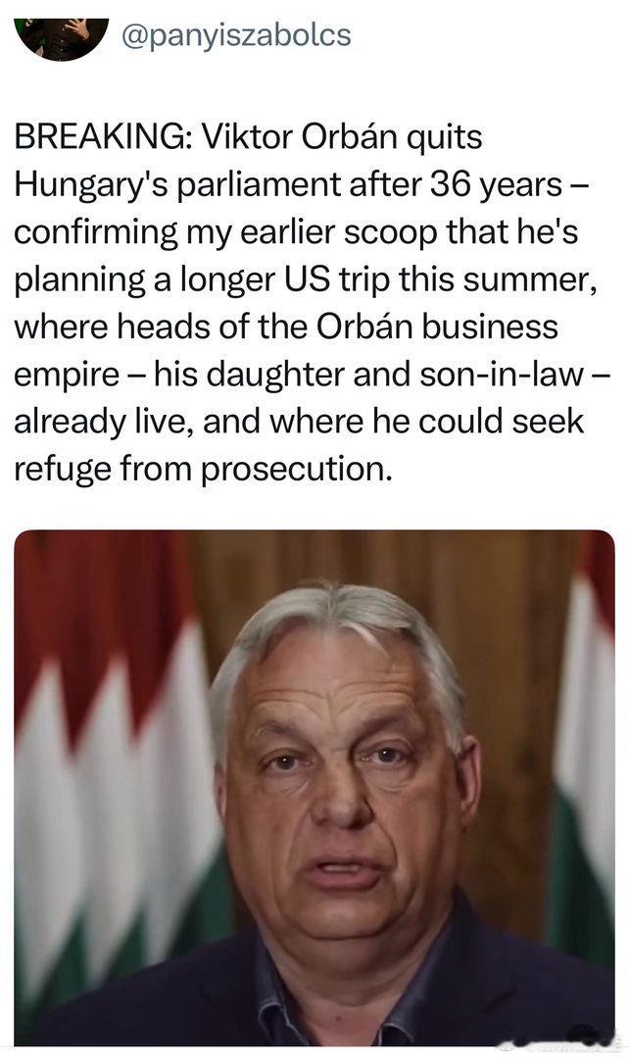Click the word 'Hungary's' in the tweet
629x1059 pixels.
pyautogui.click(x=92, y=185)
